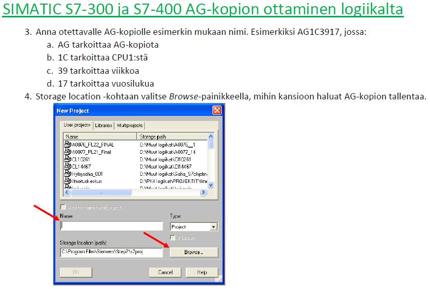Click the Storage location path field
This screenshot has height=289, width=430.
111,252
